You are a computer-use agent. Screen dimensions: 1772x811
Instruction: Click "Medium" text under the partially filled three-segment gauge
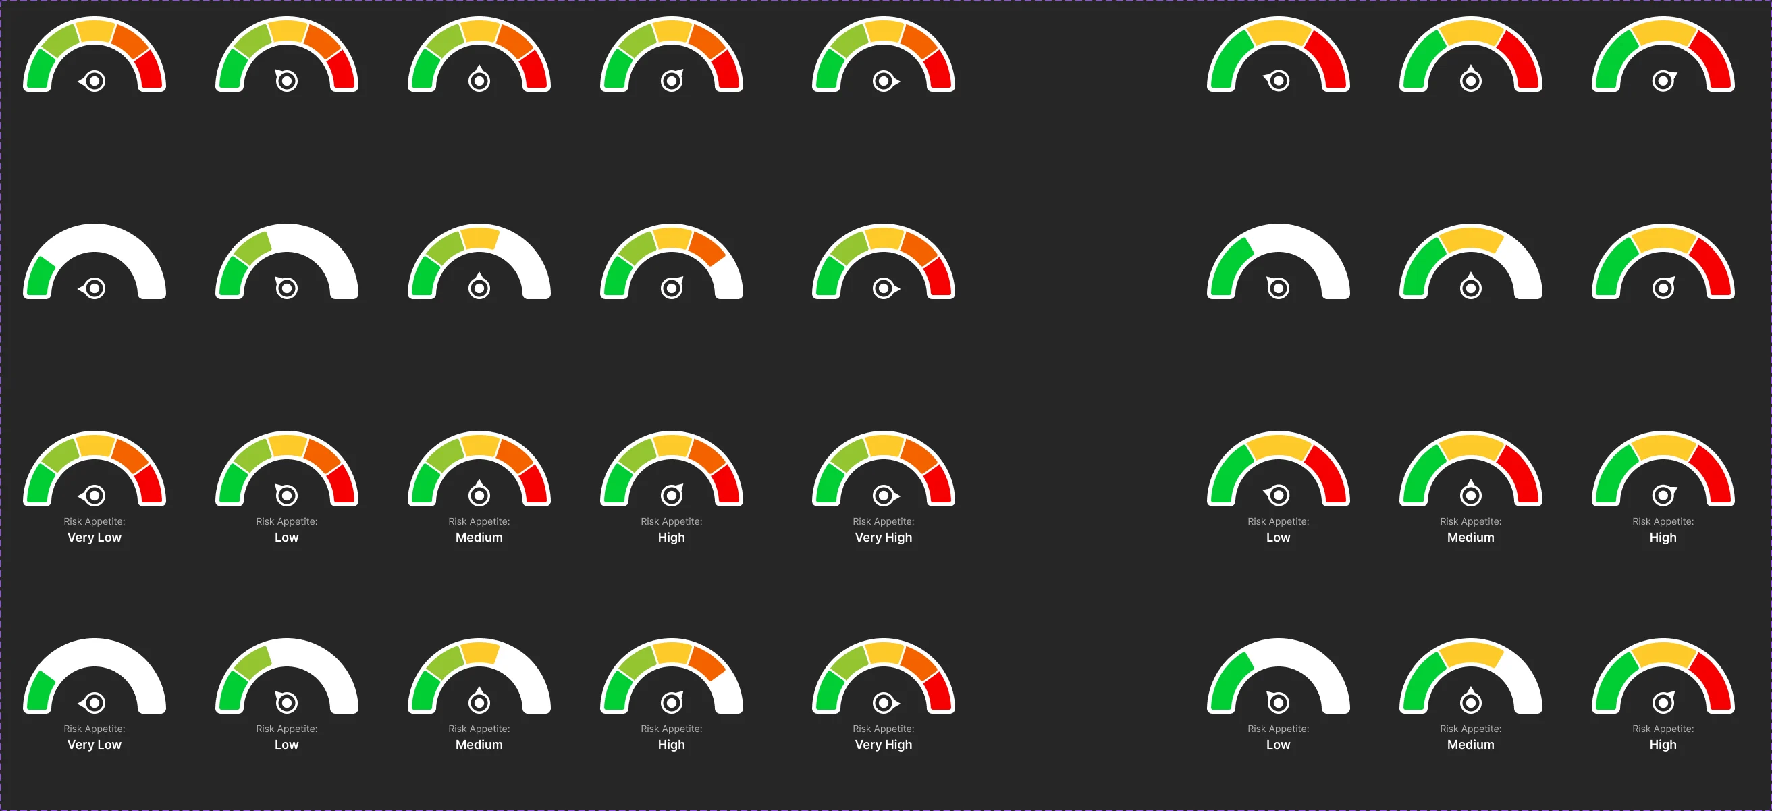click(1471, 744)
